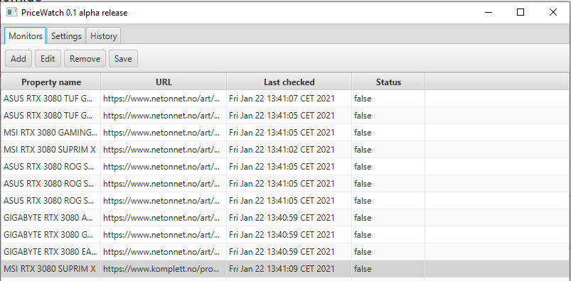Viewport: 571px width, 281px height.
Task: Open the Settings tab
Action: pos(66,36)
